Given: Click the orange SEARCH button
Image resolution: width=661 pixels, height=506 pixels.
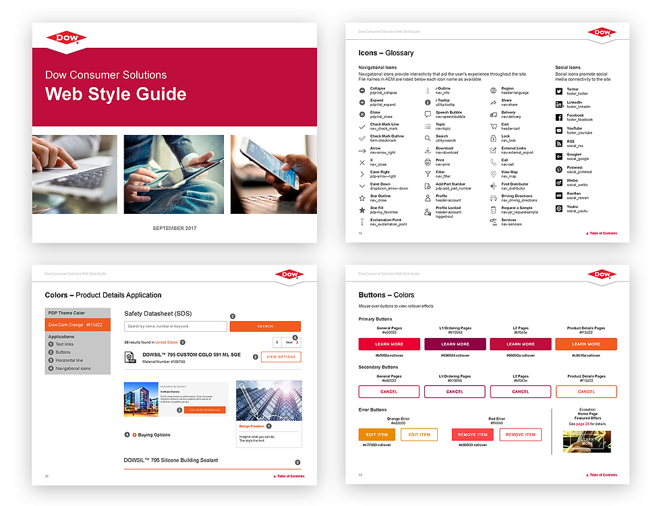Looking at the screenshot, I should point(265,327).
